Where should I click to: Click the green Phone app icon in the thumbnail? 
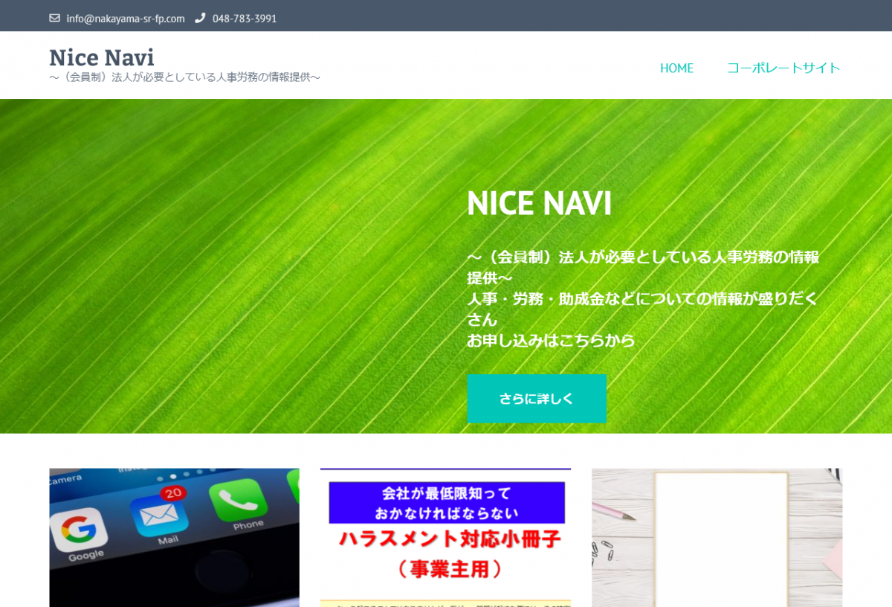point(239,501)
